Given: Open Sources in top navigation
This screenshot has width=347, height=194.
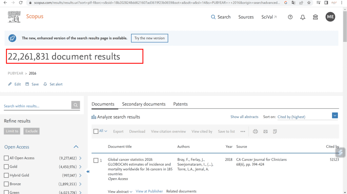Looking at the screenshot, I should tap(246, 17).
